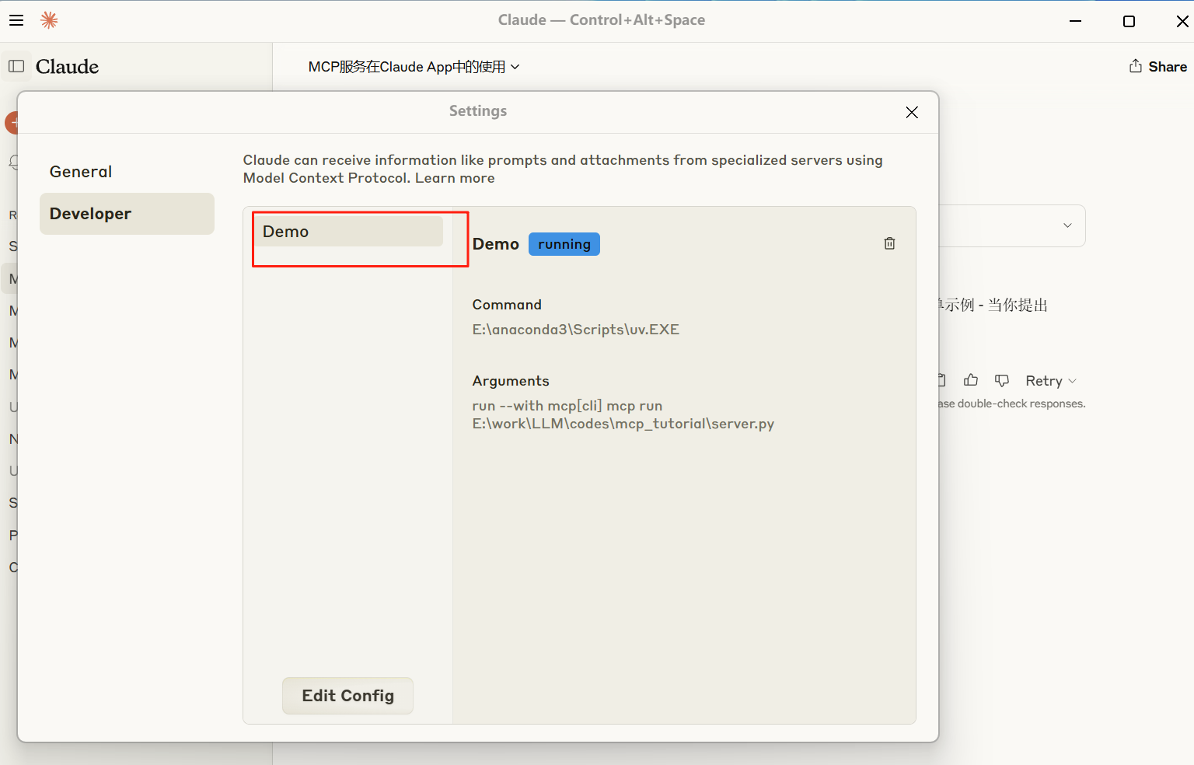Give thumbs up to the response
The height and width of the screenshot is (765, 1194).
[x=971, y=380]
